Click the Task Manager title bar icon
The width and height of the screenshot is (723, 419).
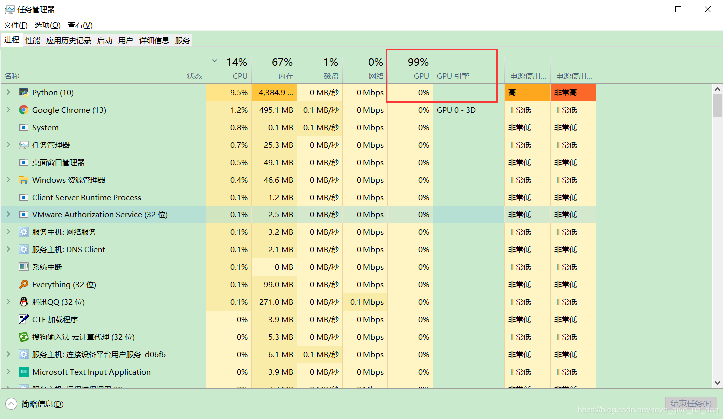9,9
